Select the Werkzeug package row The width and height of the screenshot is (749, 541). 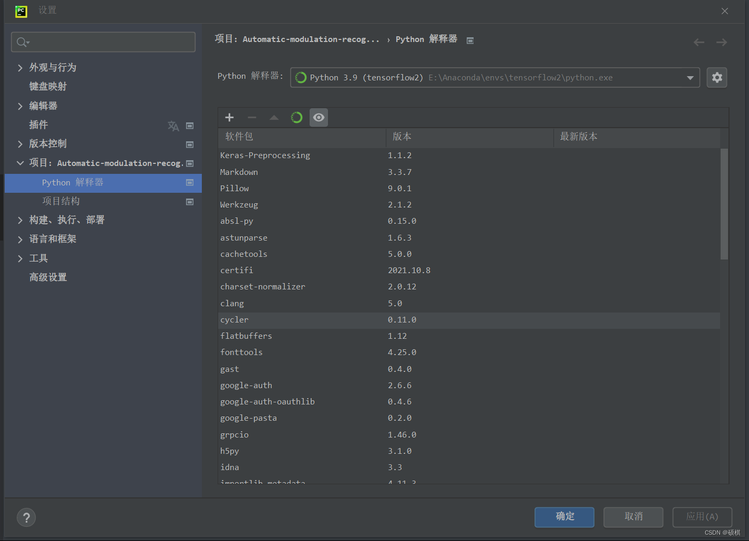469,205
